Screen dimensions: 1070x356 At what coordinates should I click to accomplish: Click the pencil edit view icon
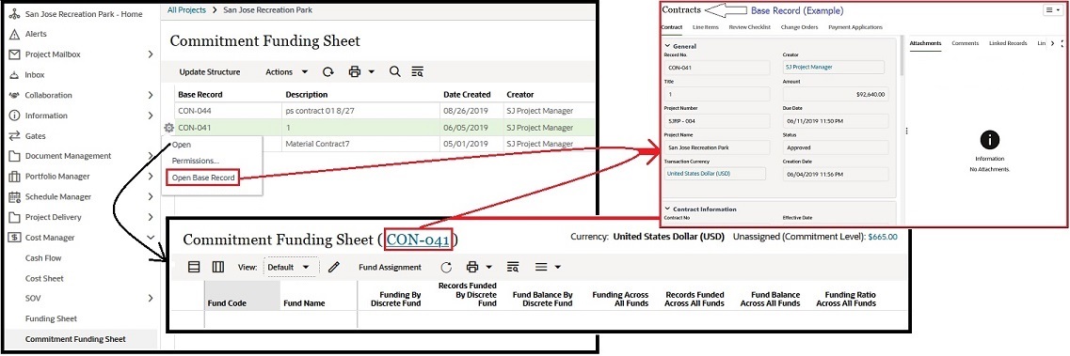[x=334, y=268]
